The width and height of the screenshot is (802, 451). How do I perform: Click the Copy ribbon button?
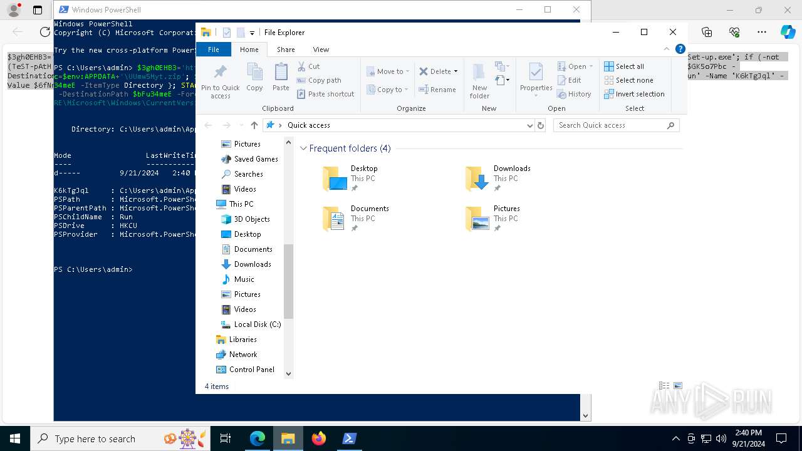[254, 78]
